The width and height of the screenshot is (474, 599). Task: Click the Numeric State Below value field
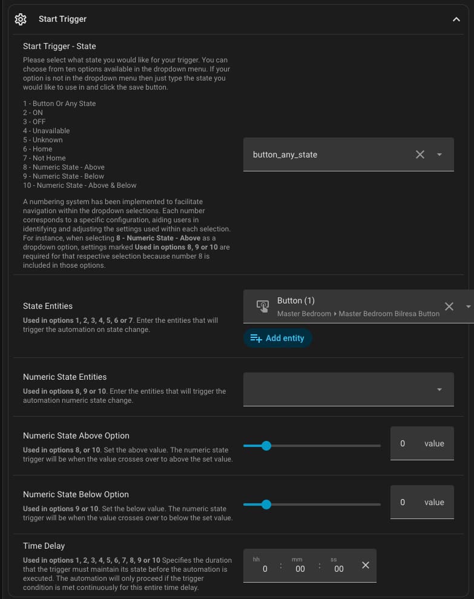click(x=422, y=502)
